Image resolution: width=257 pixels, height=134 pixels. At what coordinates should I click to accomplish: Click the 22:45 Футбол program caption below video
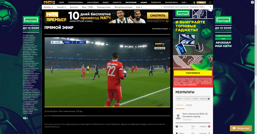click(64, 111)
